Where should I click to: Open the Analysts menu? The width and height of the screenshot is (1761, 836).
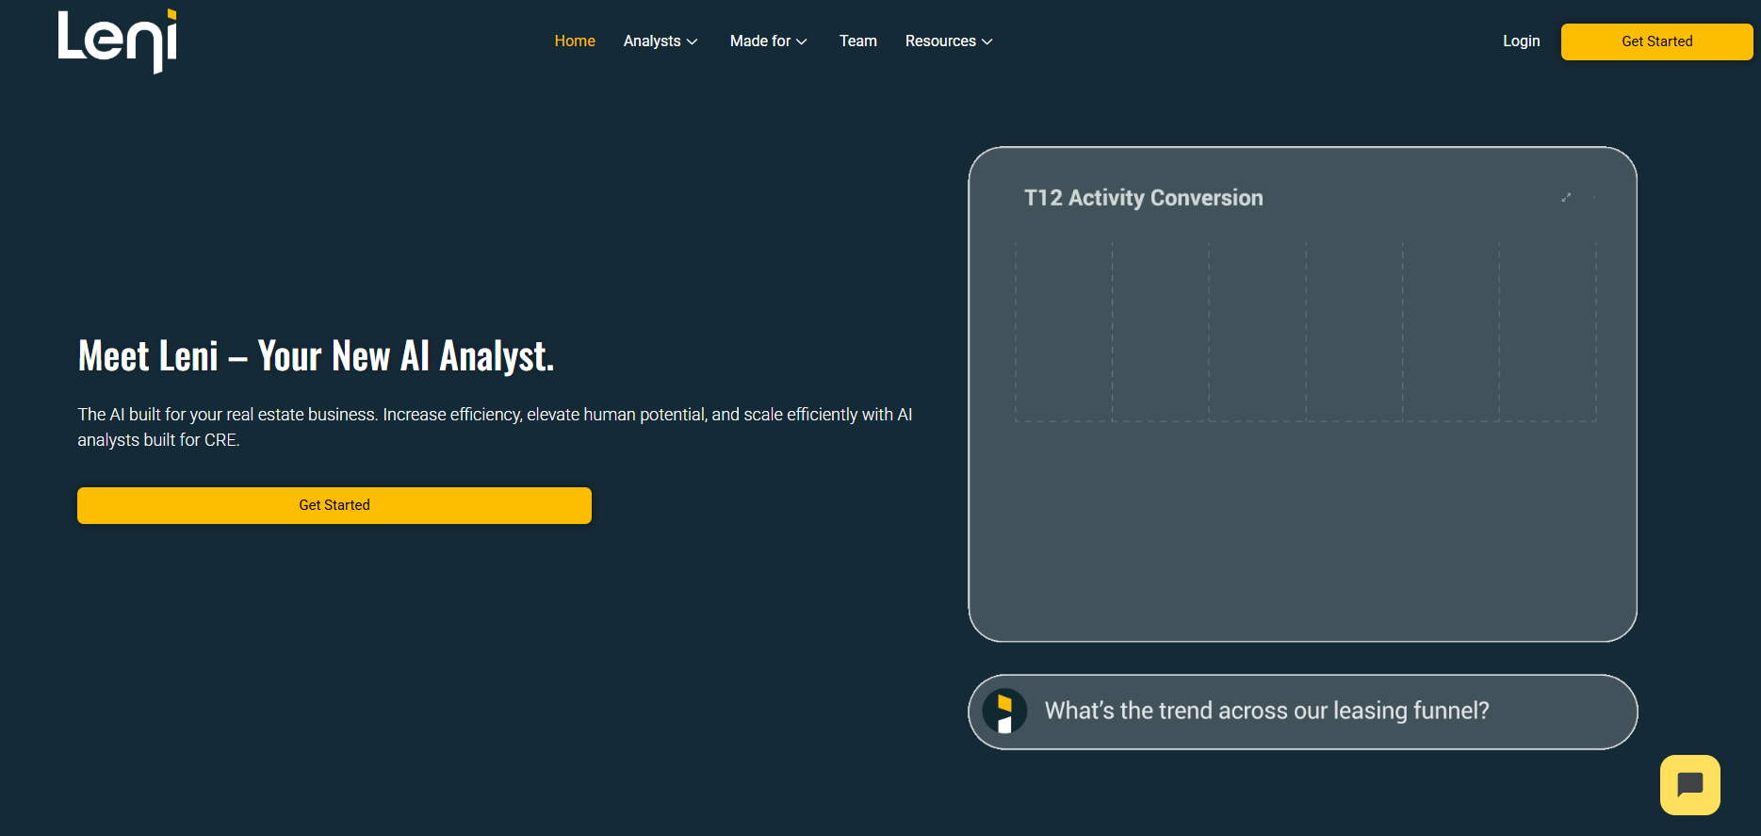660,41
